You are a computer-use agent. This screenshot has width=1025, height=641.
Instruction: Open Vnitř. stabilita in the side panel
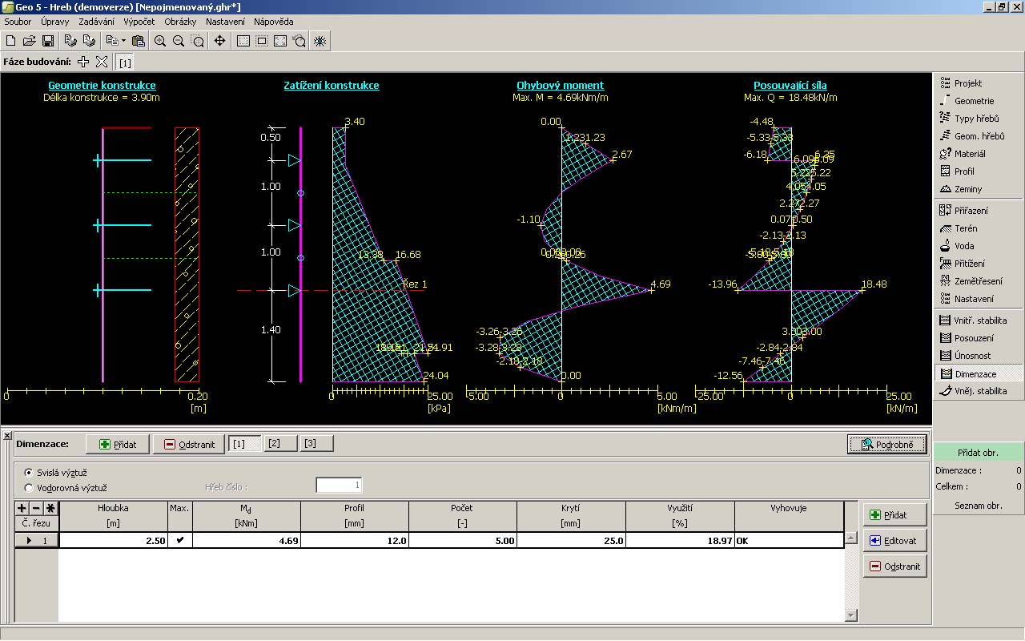[x=973, y=320]
